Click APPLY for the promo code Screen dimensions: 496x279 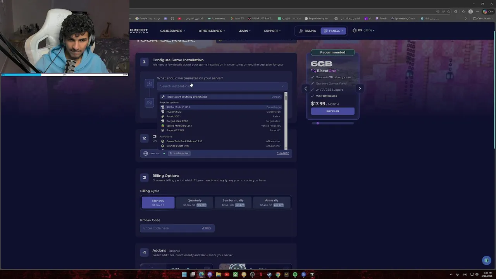207,228
